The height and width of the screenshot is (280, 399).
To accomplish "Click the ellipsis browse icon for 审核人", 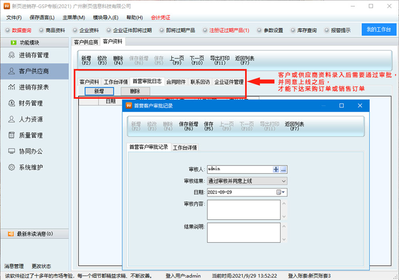I will click(283, 170).
